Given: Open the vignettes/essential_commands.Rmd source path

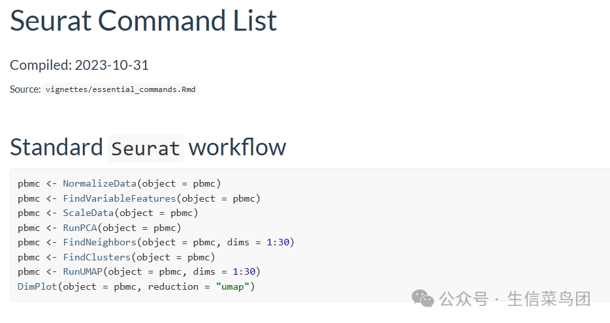Looking at the screenshot, I should (x=120, y=89).
